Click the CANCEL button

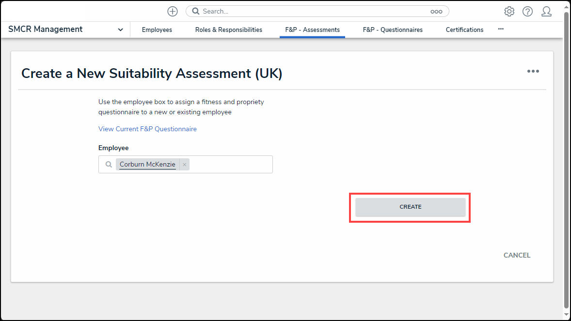(x=517, y=255)
